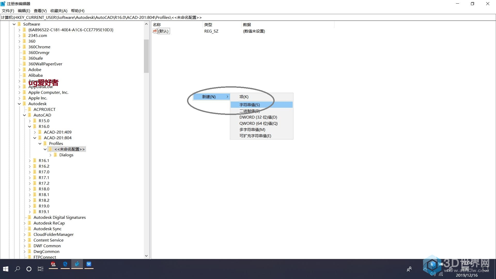Open taskbar search magnifier
Image resolution: width=496 pixels, height=279 pixels.
click(17, 269)
